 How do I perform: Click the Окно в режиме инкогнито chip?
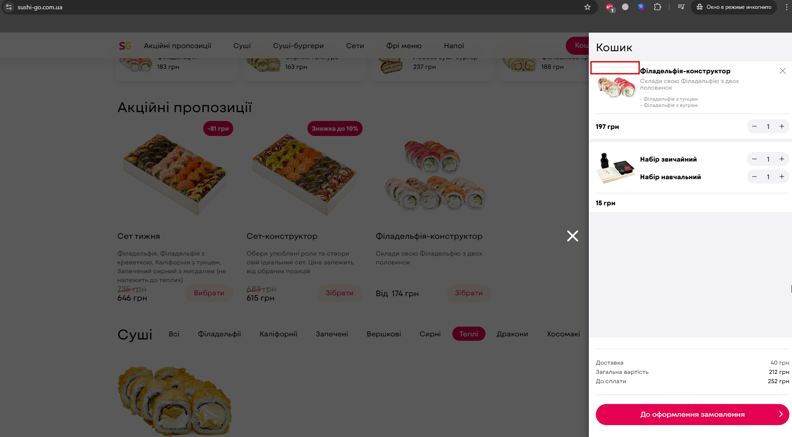click(734, 7)
